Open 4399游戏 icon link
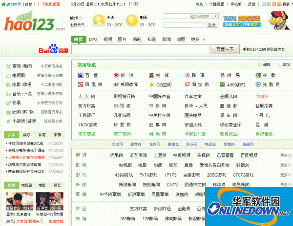 223,84
